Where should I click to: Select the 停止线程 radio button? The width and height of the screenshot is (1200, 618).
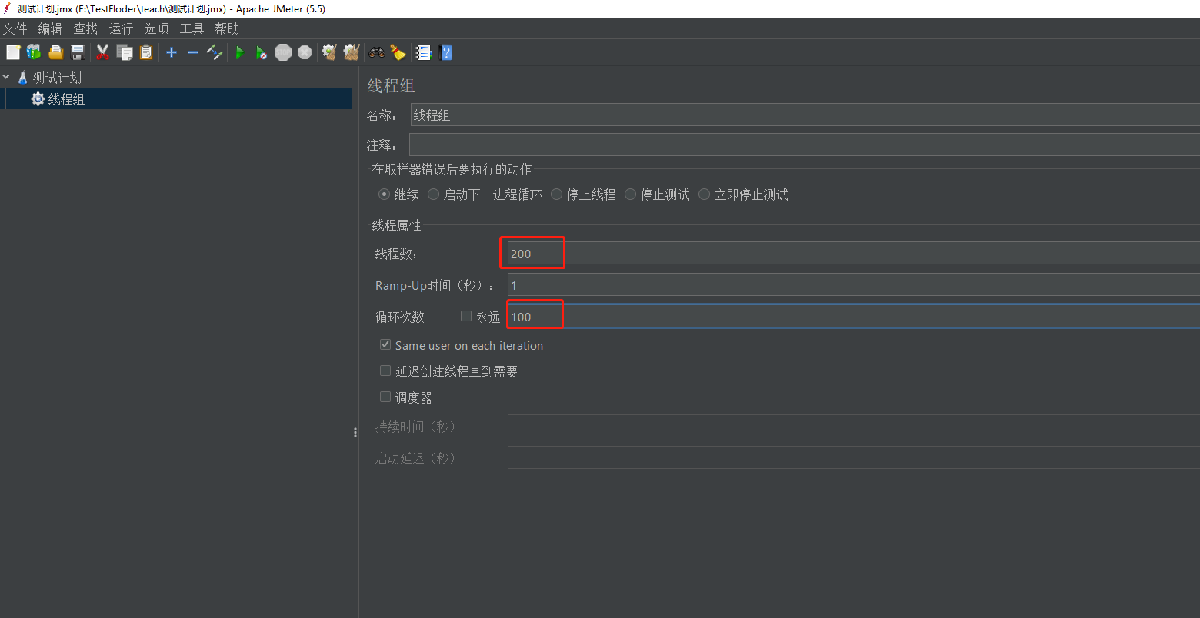click(557, 194)
